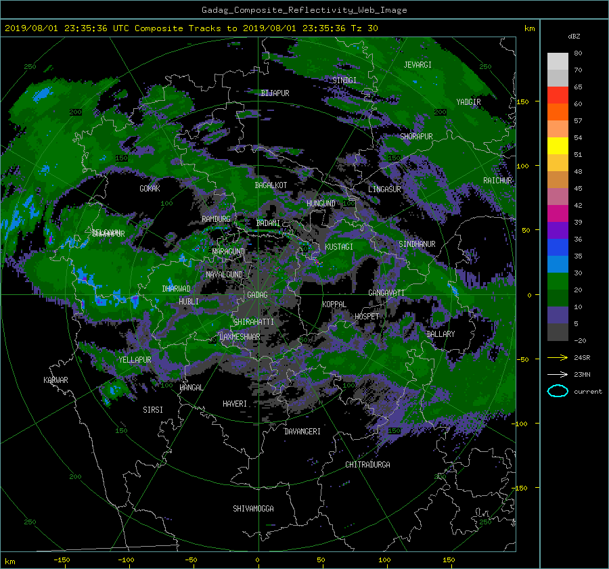Click the LINGASUR city label

coord(384,189)
